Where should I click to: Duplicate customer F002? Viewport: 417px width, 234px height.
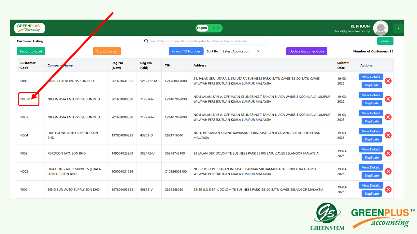(x=372, y=158)
